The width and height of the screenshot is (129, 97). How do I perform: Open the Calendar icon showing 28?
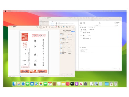pyautogui.click(x=50, y=84)
